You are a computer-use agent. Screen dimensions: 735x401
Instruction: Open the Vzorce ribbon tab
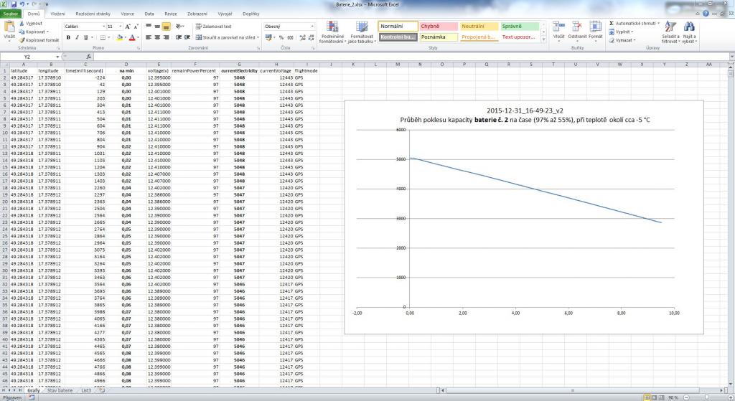pyautogui.click(x=127, y=14)
